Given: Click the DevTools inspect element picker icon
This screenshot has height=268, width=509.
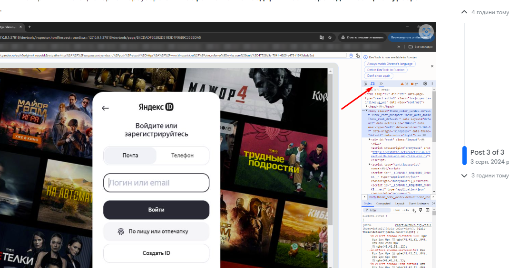Looking at the screenshot, I should (366, 84).
